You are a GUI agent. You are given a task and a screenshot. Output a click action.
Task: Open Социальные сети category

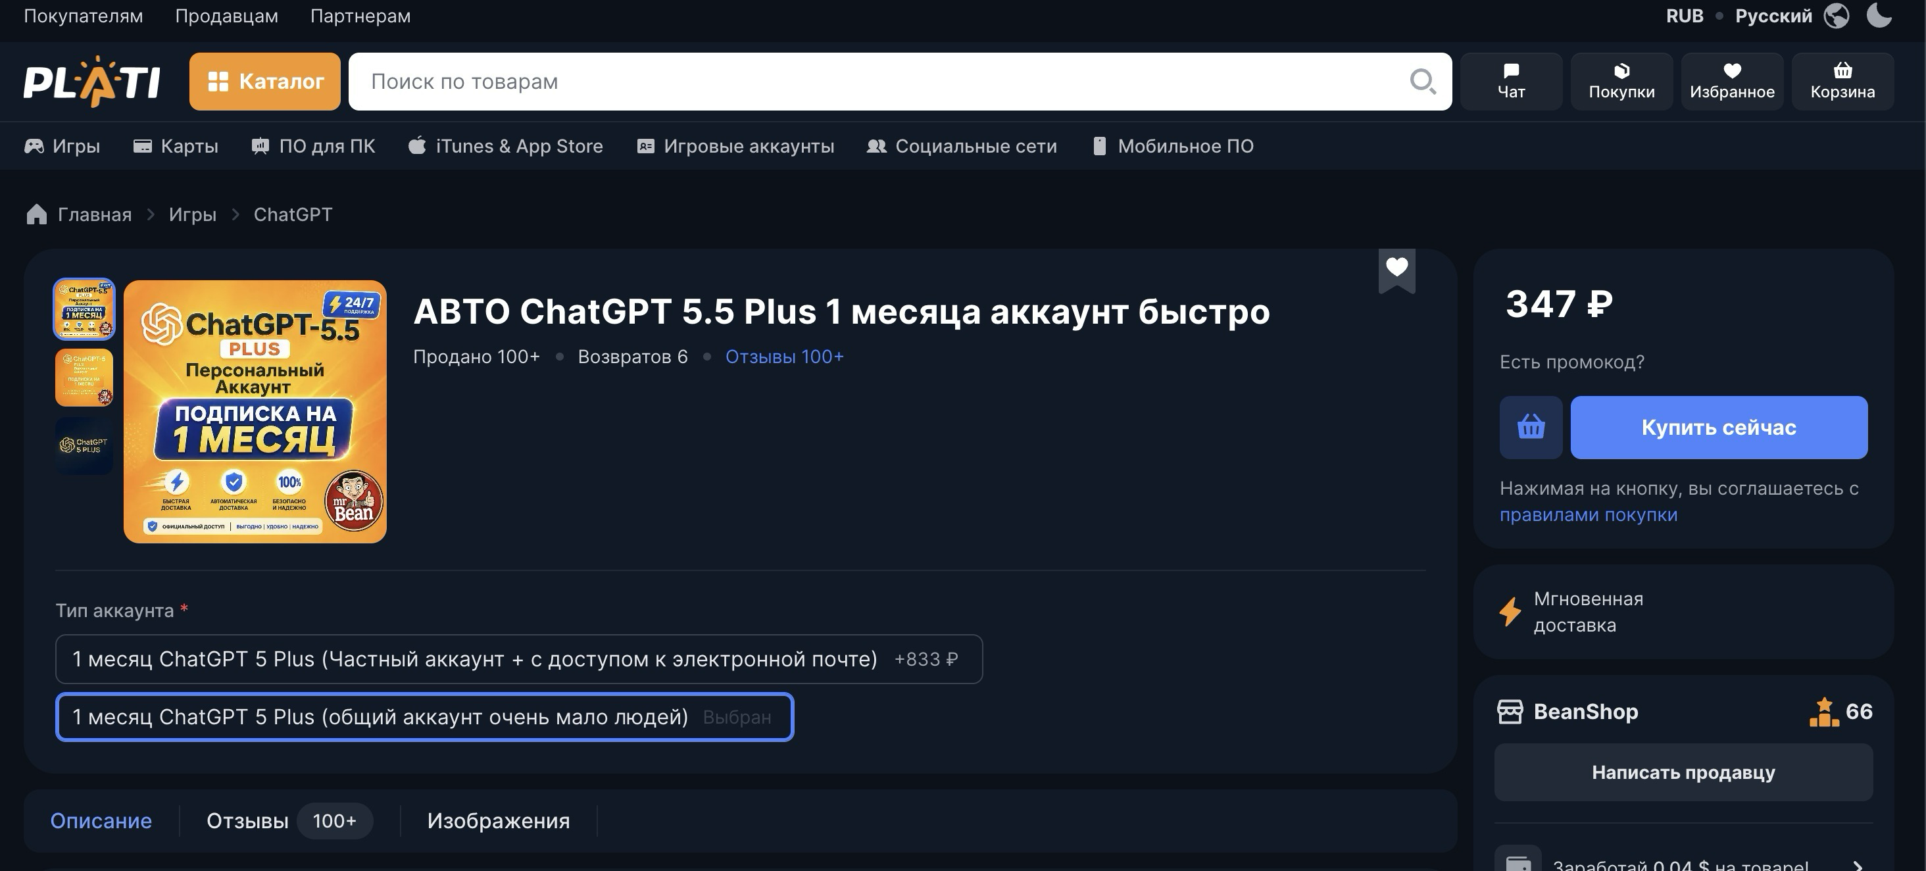click(x=962, y=146)
